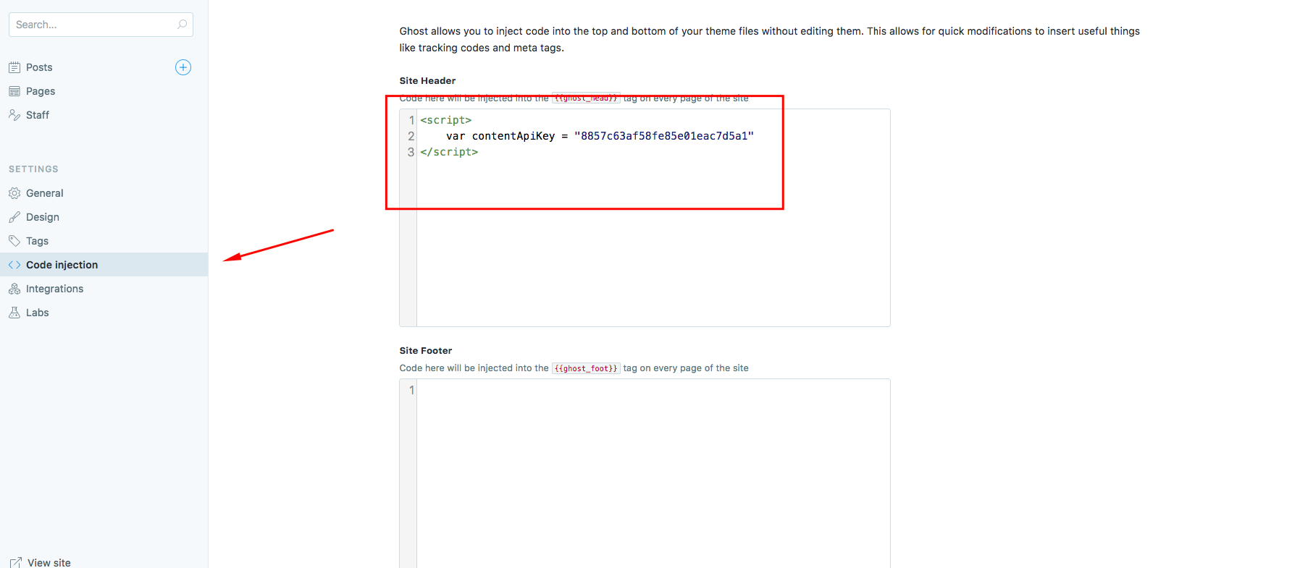This screenshot has height=568, width=1300.
Task: Select Code injection menu item
Action: (104, 265)
